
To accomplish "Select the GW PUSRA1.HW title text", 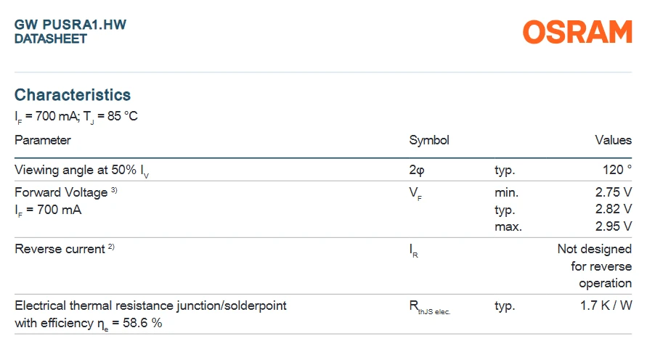I will coord(70,25).
